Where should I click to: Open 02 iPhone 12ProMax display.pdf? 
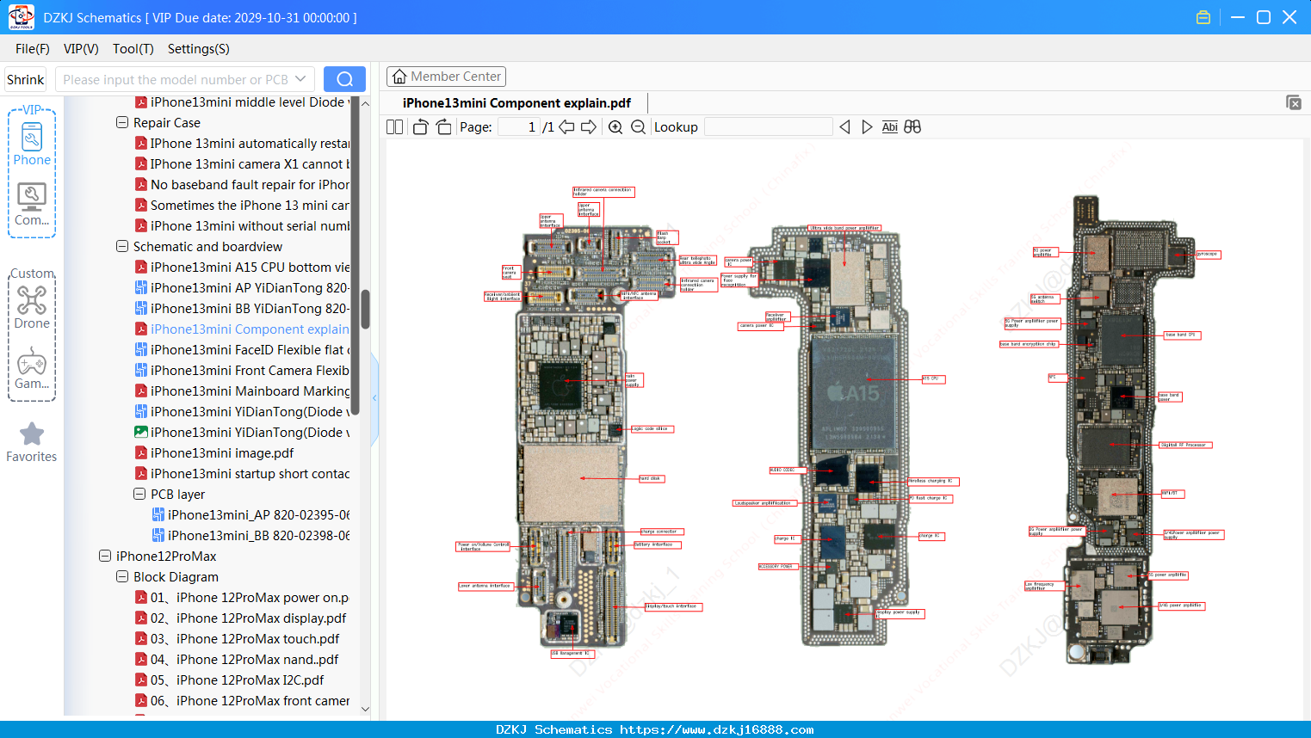point(240,618)
